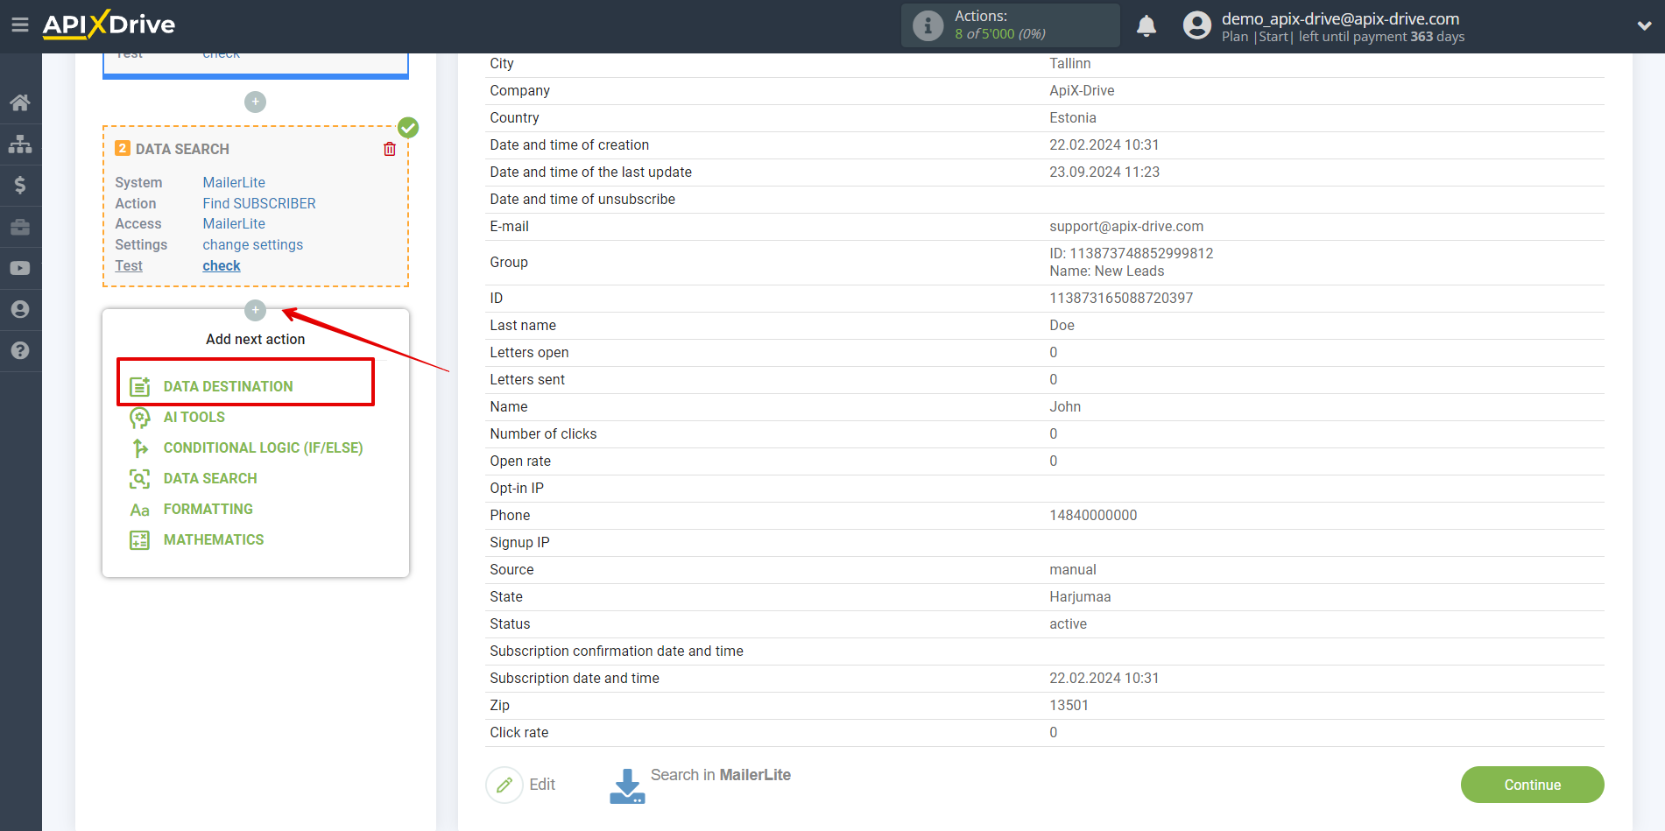Open the user profile sidebar icon
The width and height of the screenshot is (1665, 831).
coord(20,309)
